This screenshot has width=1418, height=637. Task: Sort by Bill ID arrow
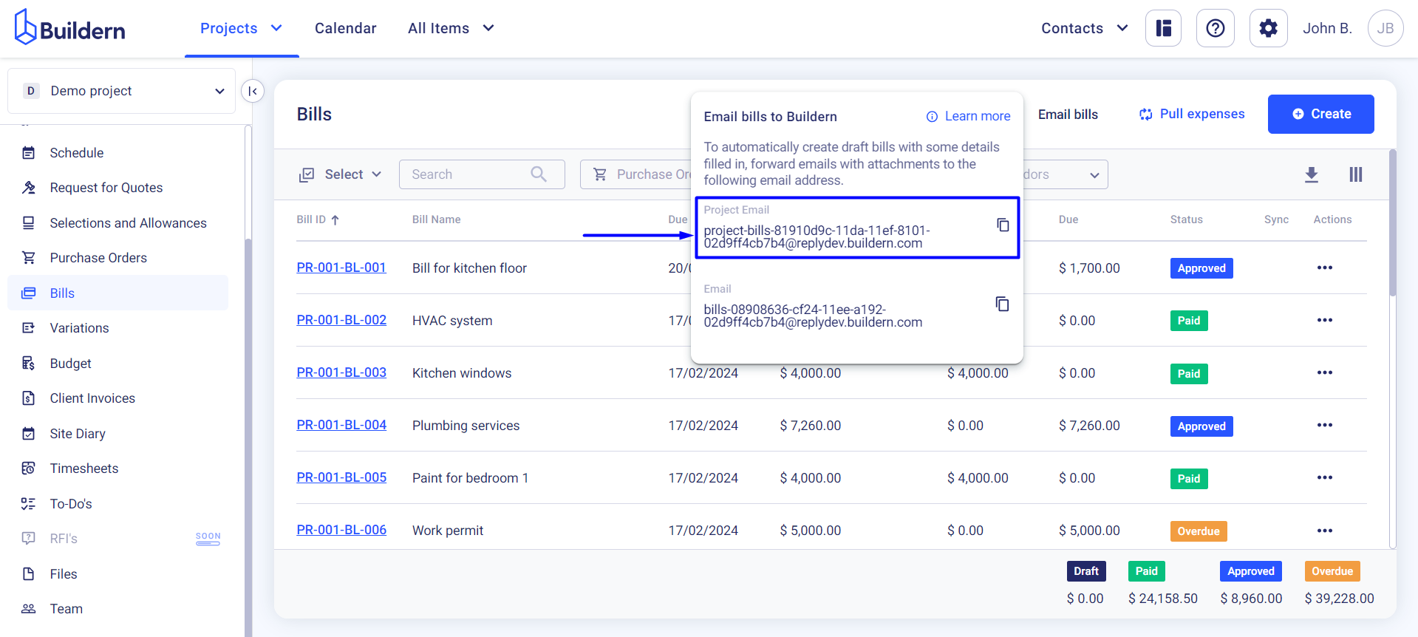point(335,219)
